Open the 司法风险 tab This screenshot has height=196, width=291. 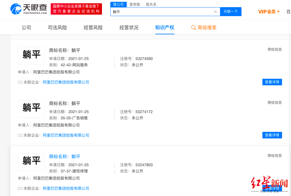57,28
